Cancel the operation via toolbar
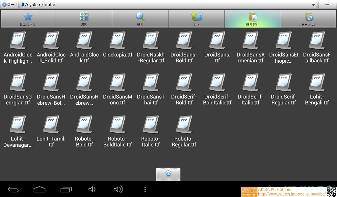Screen dimensions: 337x197 click(309, 19)
